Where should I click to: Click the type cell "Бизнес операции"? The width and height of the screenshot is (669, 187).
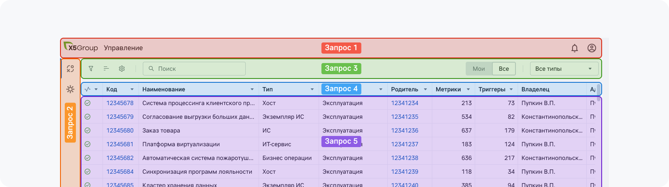pyautogui.click(x=289, y=158)
